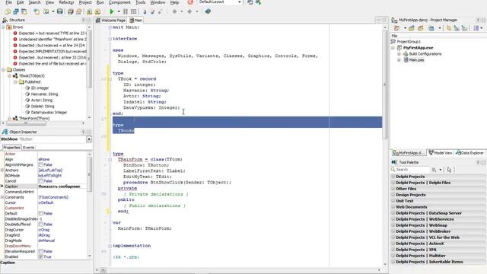
Task: Select Delphi Projects | DataSnap Server category
Action: (x=438, y=213)
